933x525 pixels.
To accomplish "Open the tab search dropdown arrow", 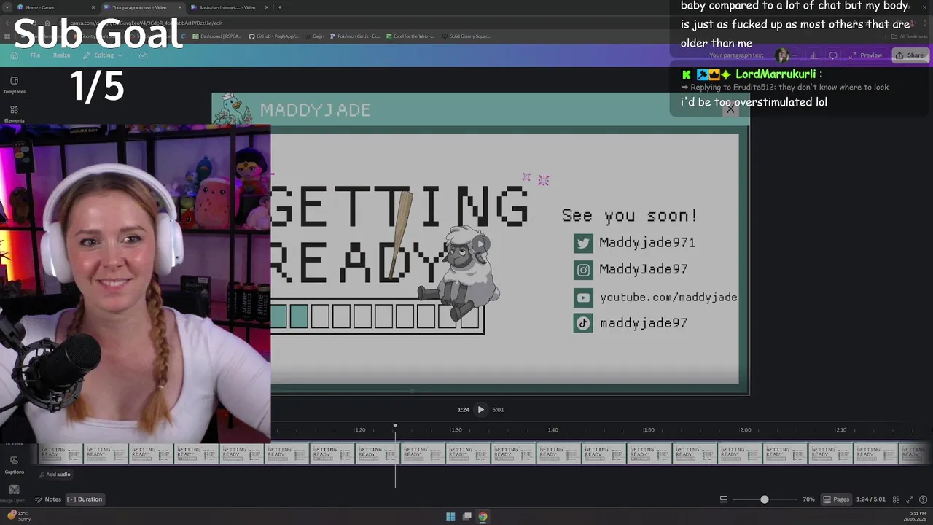I will click(x=7, y=7).
